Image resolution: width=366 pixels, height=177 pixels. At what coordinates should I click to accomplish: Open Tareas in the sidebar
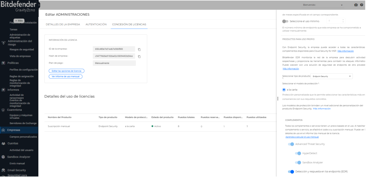[13, 29]
